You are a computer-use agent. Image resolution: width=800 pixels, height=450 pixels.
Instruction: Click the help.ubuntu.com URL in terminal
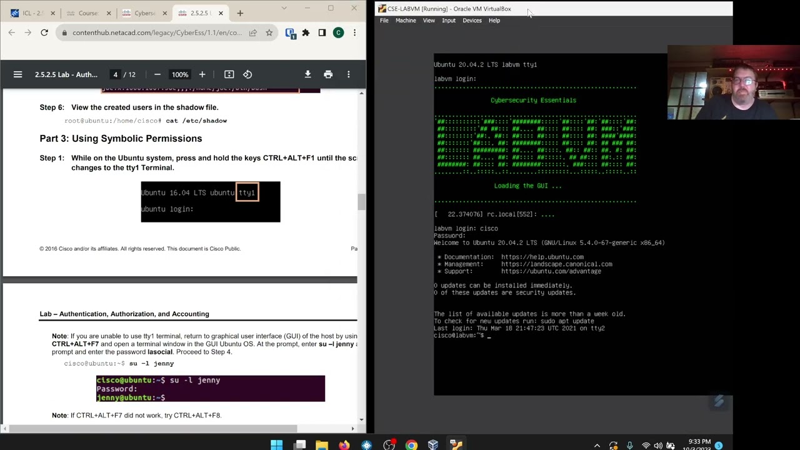click(542, 257)
